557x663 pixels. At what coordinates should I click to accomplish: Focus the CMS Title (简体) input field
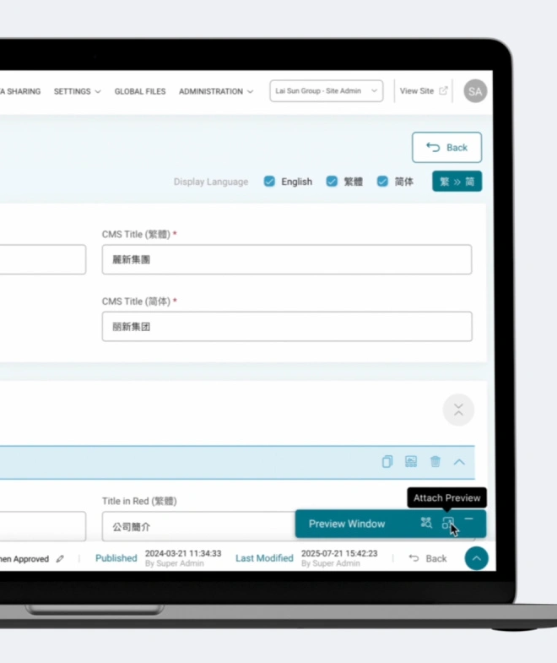[x=287, y=326]
